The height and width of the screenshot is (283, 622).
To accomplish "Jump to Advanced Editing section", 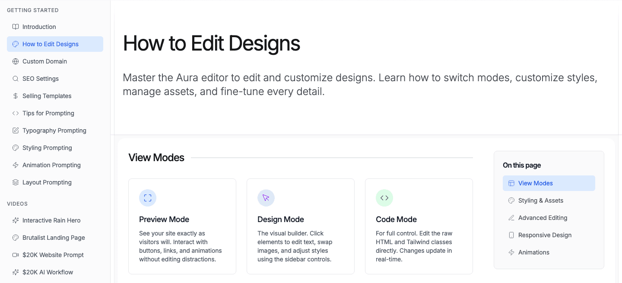I will 549,218.
